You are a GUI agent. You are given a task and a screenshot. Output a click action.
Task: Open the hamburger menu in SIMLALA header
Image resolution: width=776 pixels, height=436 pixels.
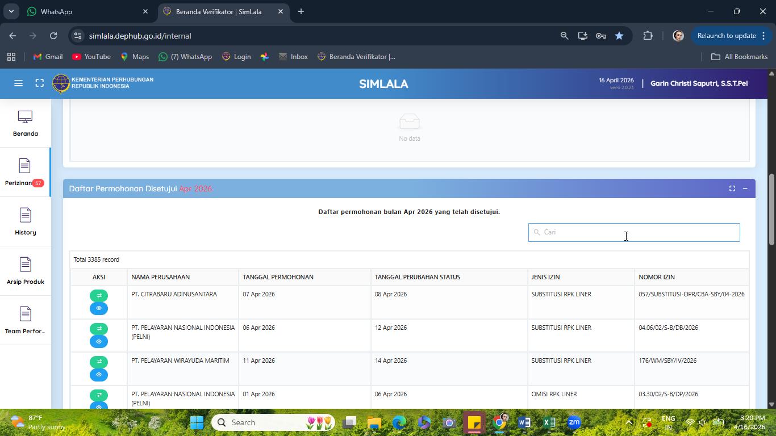[18, 83]
